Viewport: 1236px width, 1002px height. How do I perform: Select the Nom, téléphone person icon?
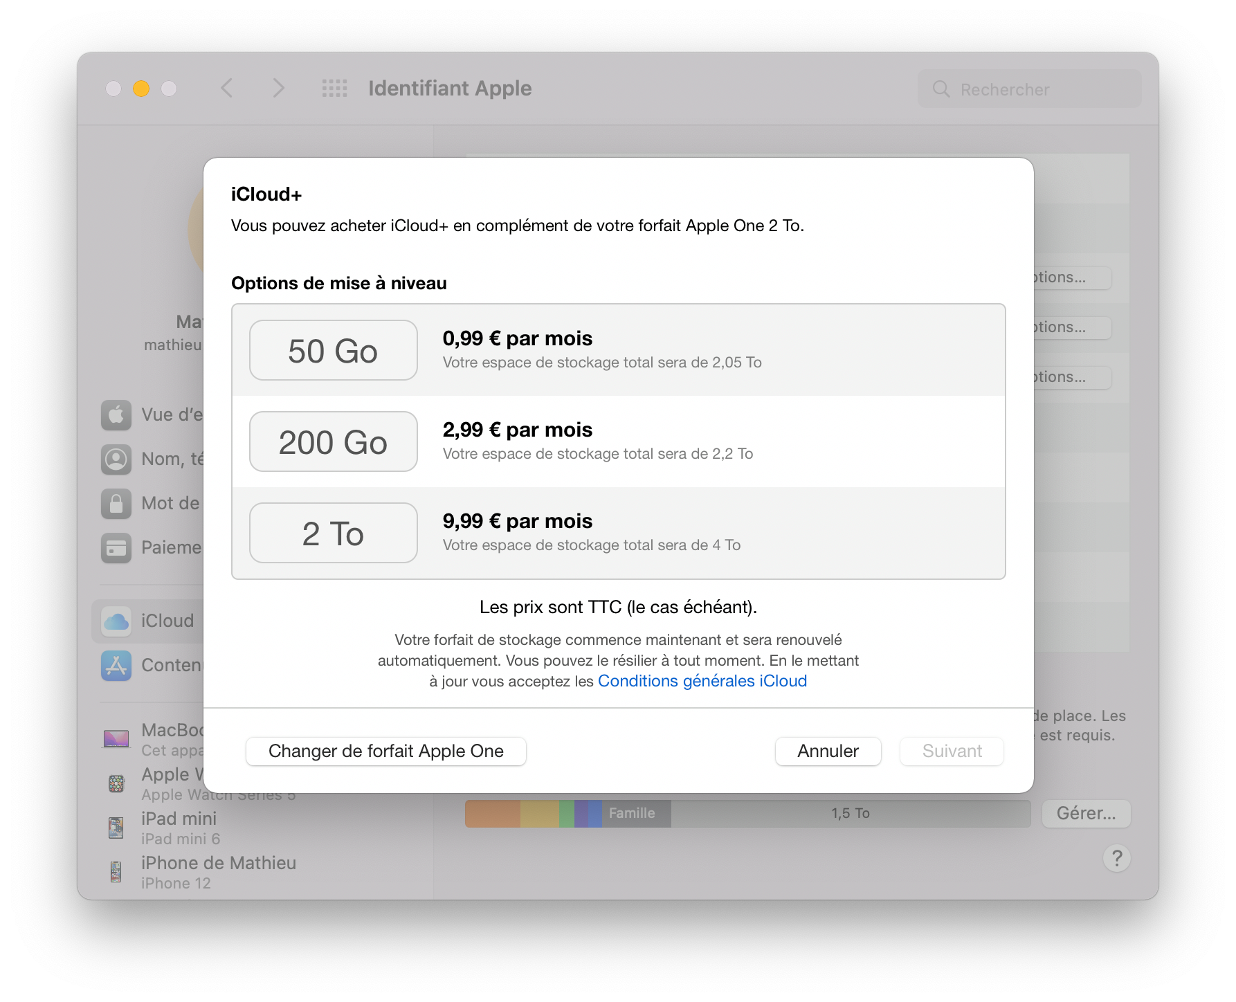click(x=116, y=459)
